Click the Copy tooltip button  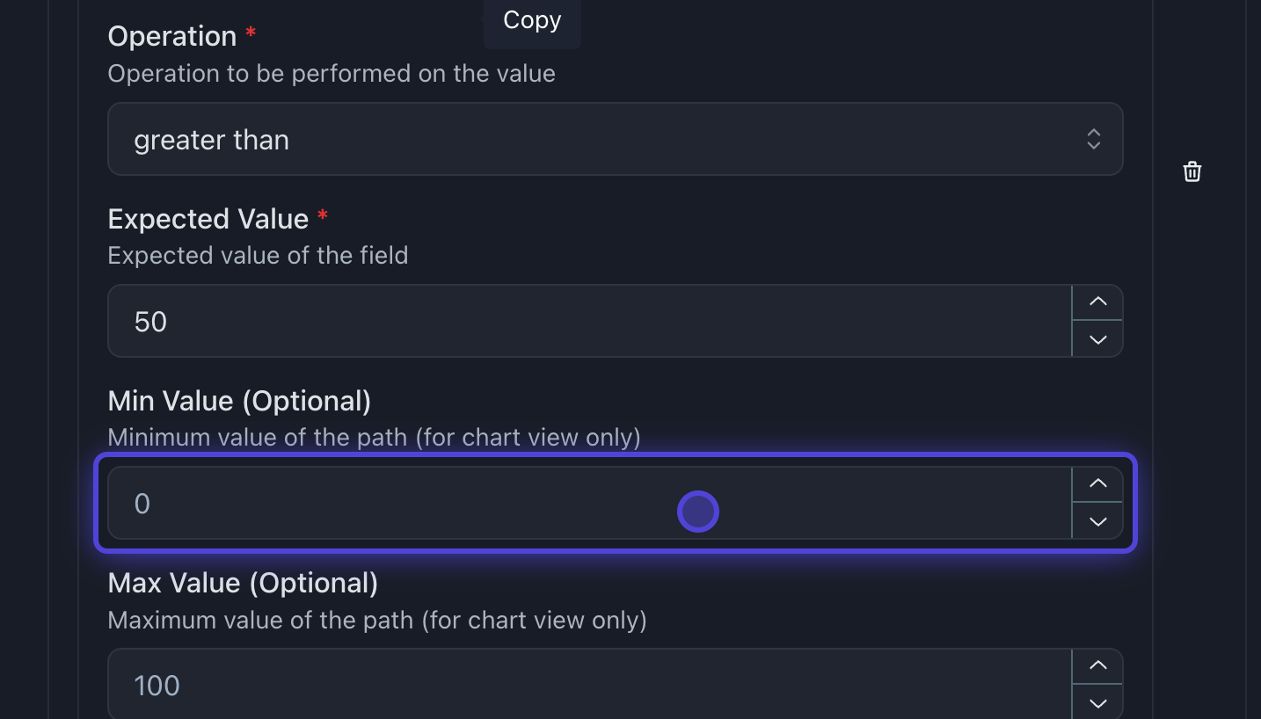coord(532,20)
